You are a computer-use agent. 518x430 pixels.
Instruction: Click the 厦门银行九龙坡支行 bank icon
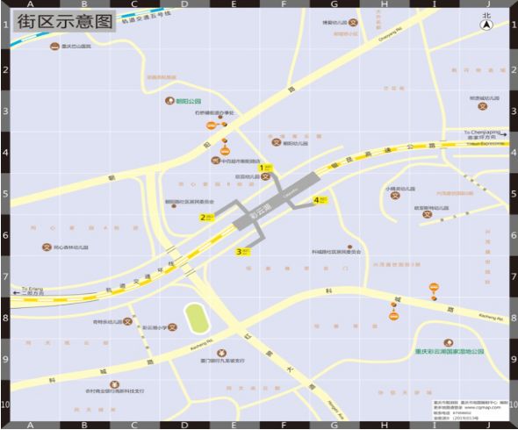click(x=221, y=353)
